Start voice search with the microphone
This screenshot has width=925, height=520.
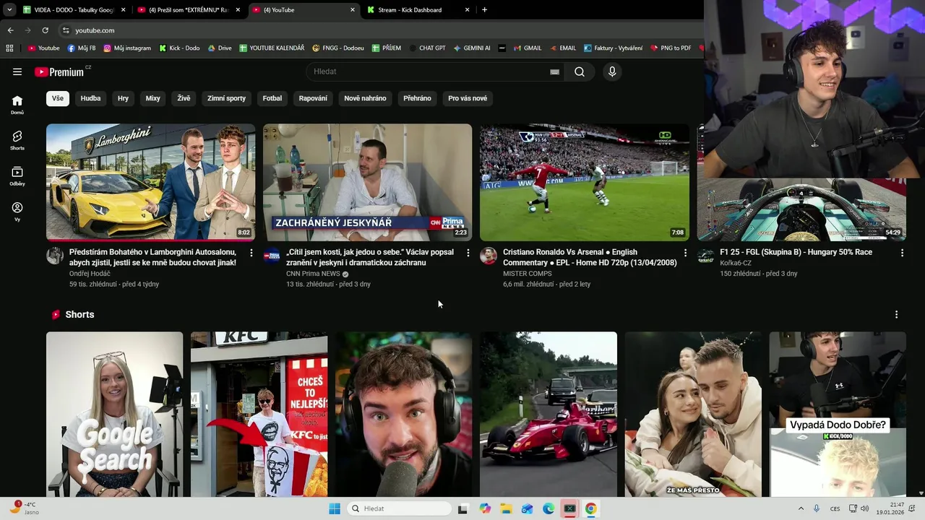click(612, 71)
